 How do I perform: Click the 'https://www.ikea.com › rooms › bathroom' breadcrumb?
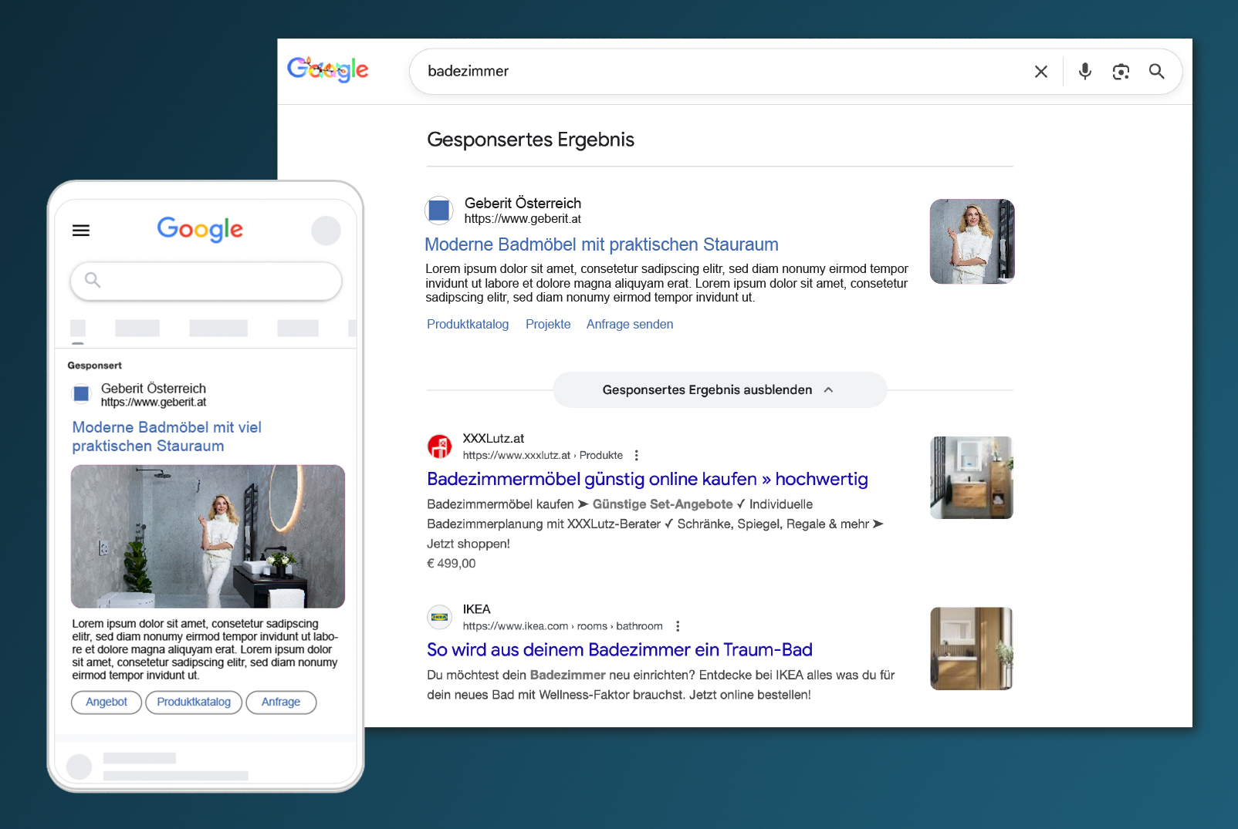(x=563, y=626)
